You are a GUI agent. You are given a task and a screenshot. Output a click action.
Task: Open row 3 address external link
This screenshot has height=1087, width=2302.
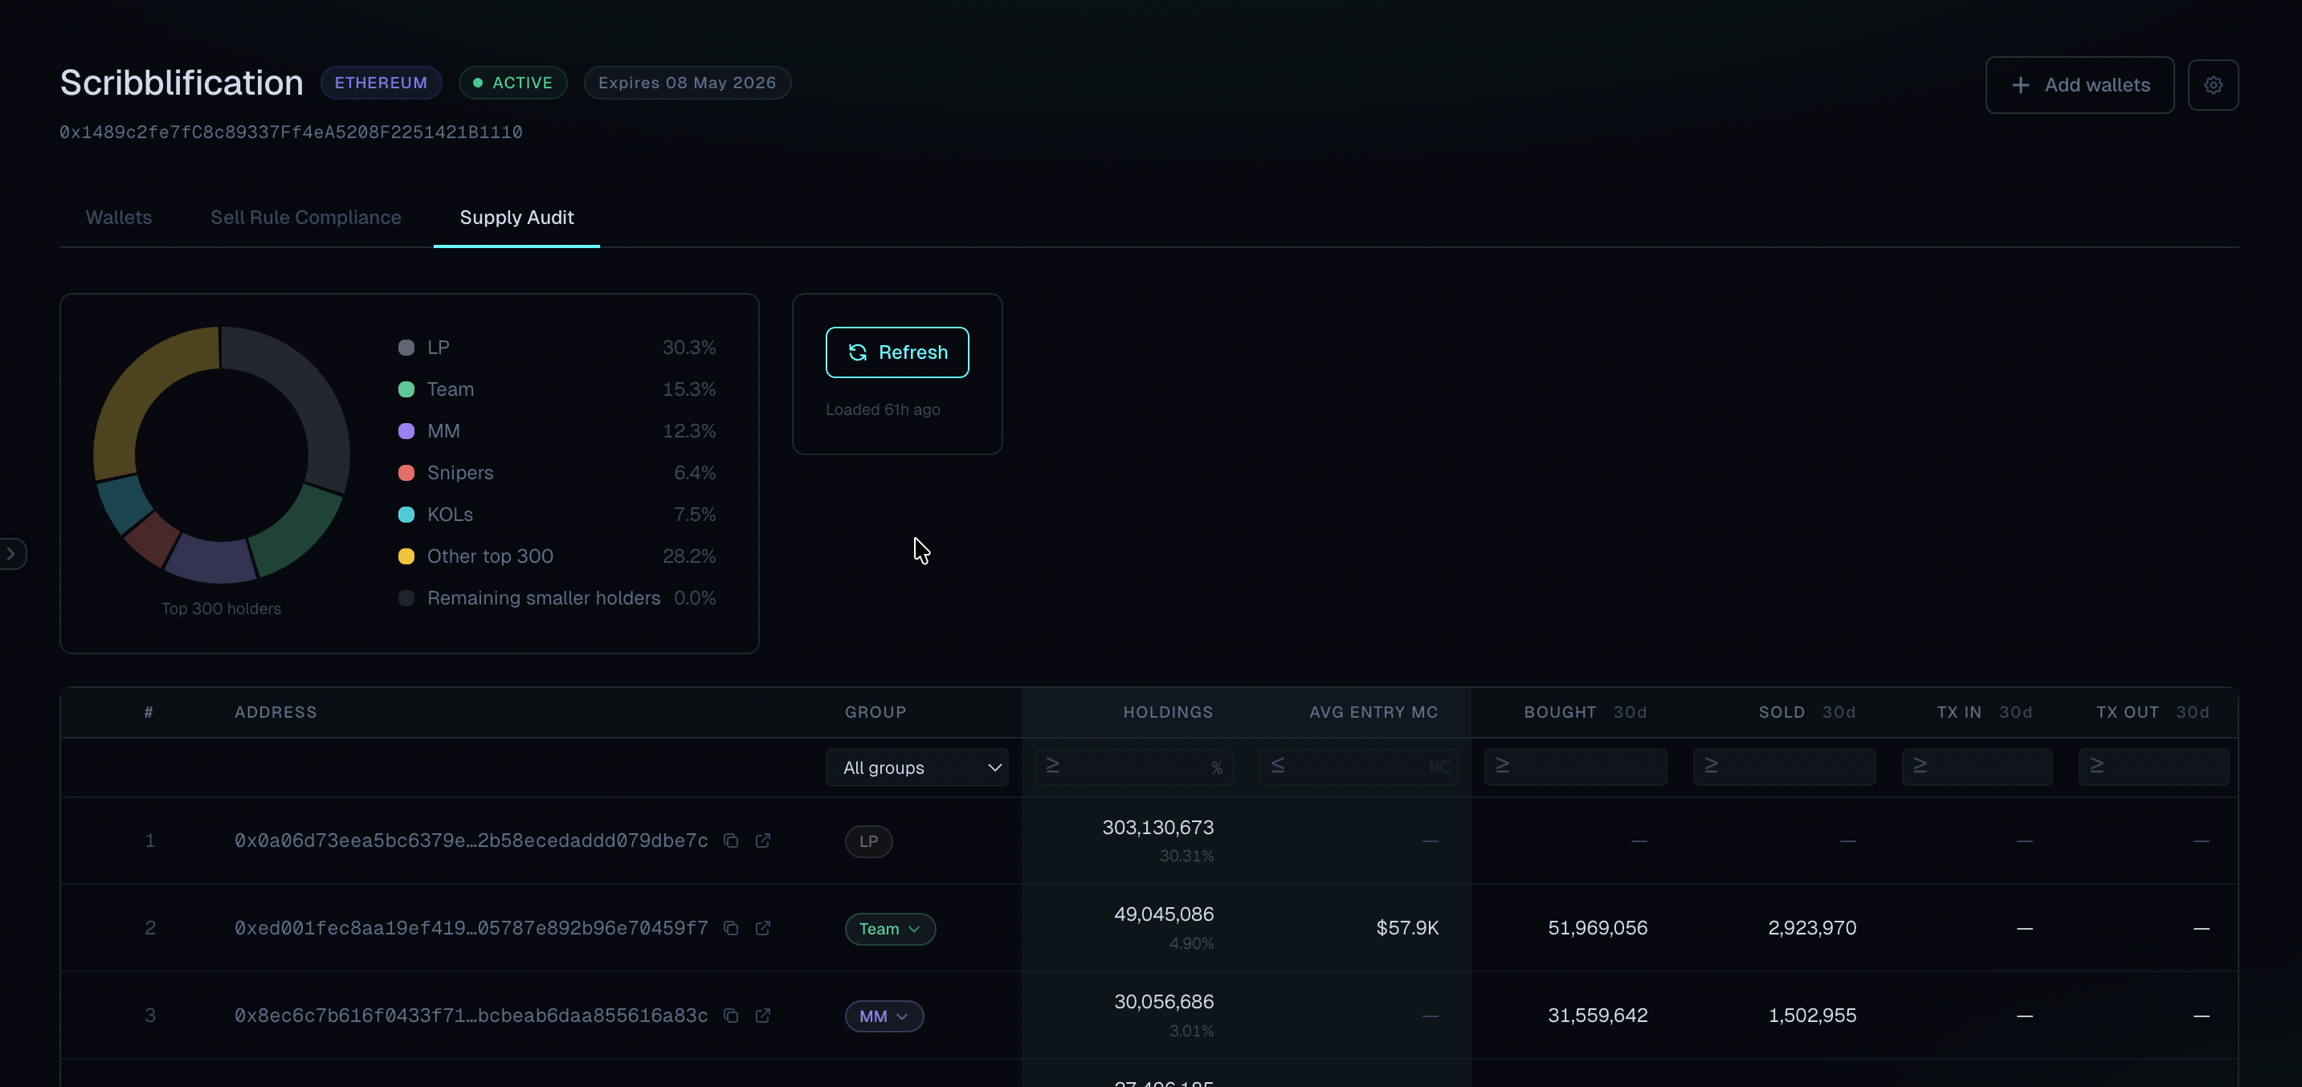coord(763,1016)
